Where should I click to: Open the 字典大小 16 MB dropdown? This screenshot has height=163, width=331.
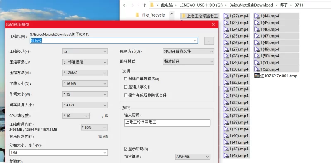(x=85, y=84)
